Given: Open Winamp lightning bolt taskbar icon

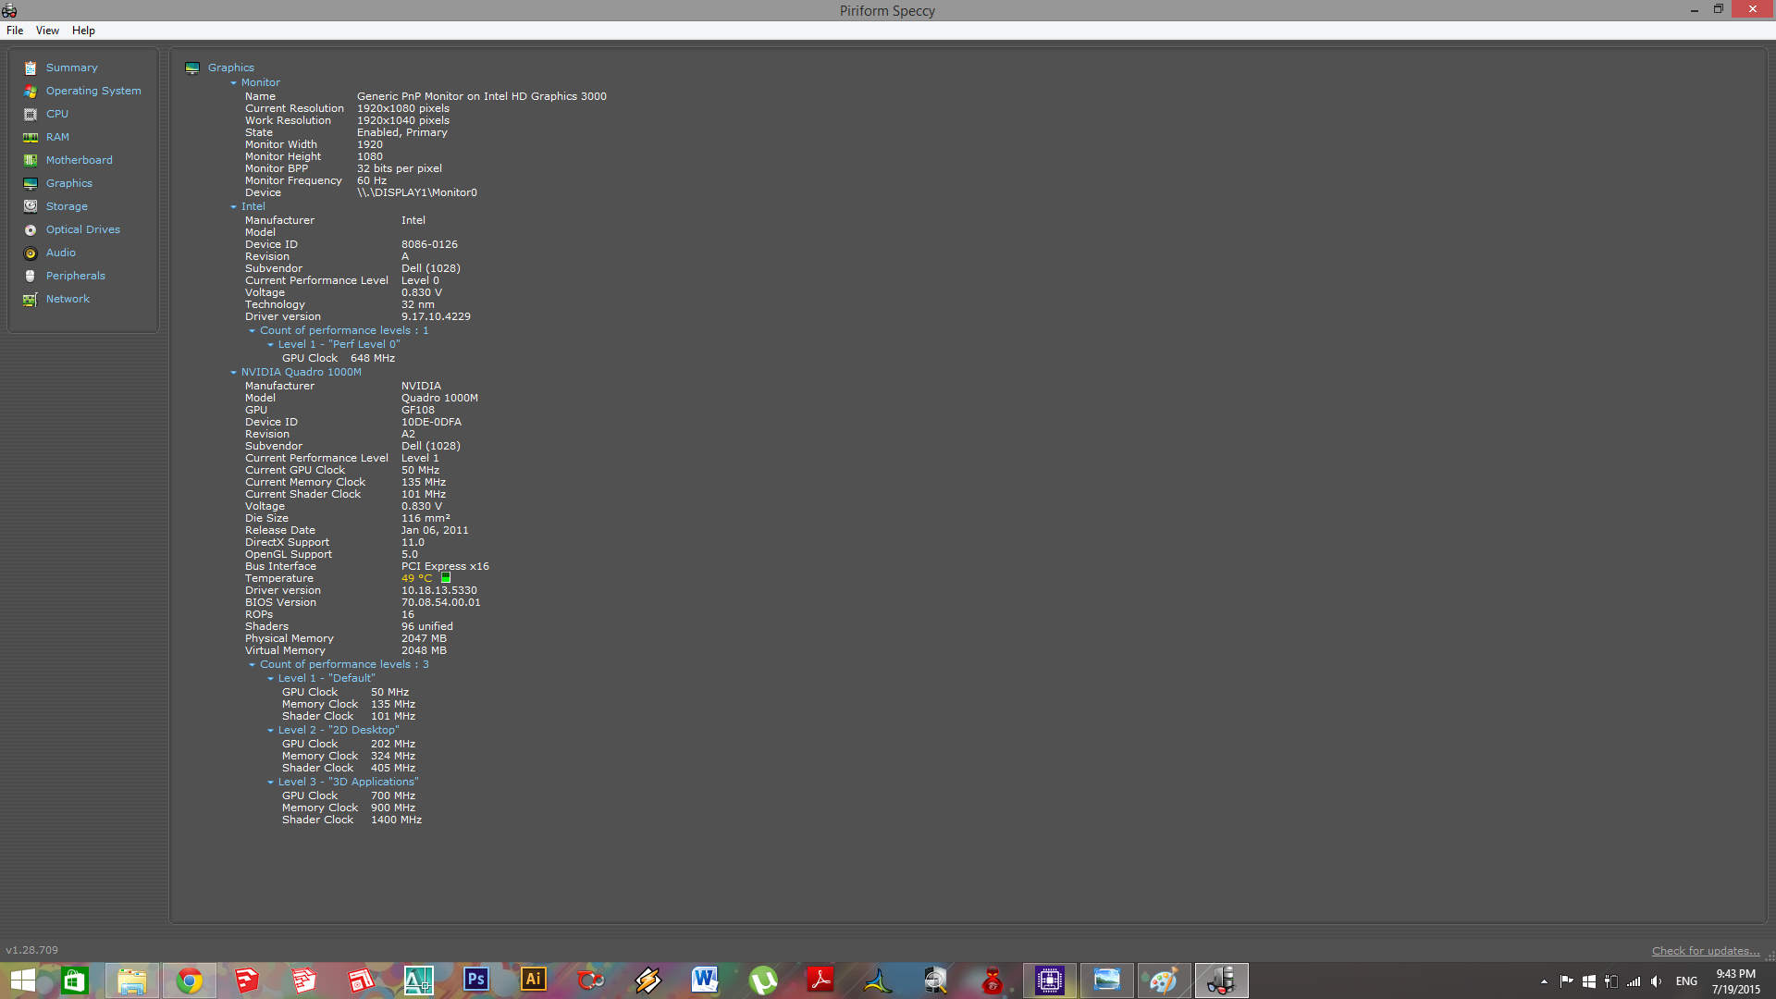Looking at the screenshot, I should click(647, 980).
